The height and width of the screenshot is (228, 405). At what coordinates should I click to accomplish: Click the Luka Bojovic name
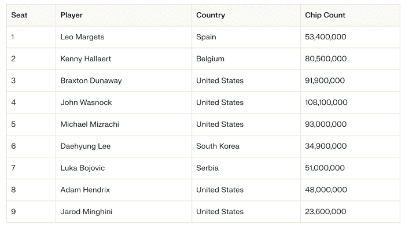pyautogui.click(x=82, y=168)
